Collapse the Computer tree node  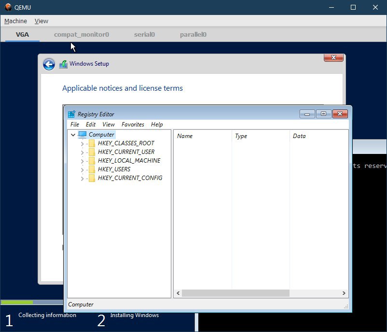click(x=73, y=135)
